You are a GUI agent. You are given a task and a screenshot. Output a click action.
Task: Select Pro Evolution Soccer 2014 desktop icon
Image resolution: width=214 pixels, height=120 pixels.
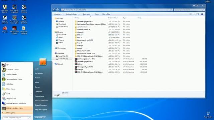click(14, 20)
